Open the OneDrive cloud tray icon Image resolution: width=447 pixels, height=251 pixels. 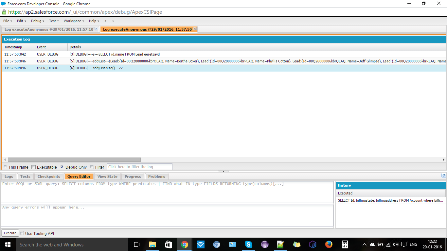click(x=372, y=244)
